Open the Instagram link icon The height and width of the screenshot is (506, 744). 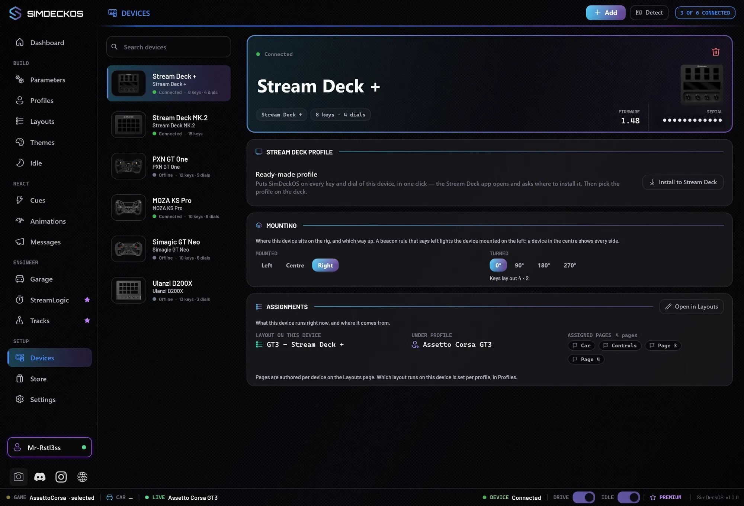click(61, 477)
